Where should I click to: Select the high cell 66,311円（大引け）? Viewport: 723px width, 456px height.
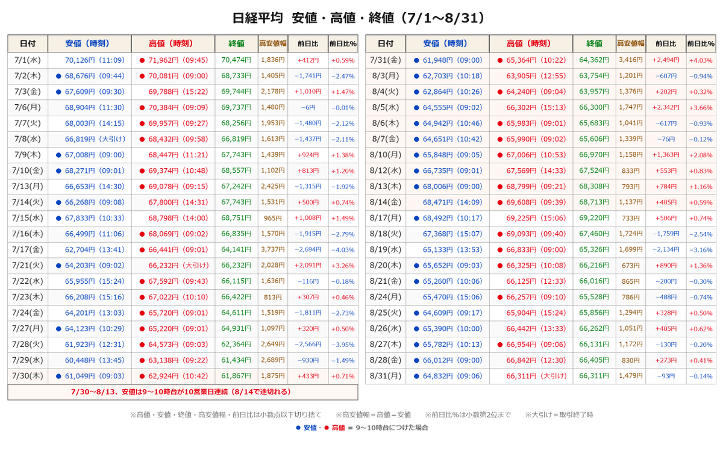pos(536,375)
